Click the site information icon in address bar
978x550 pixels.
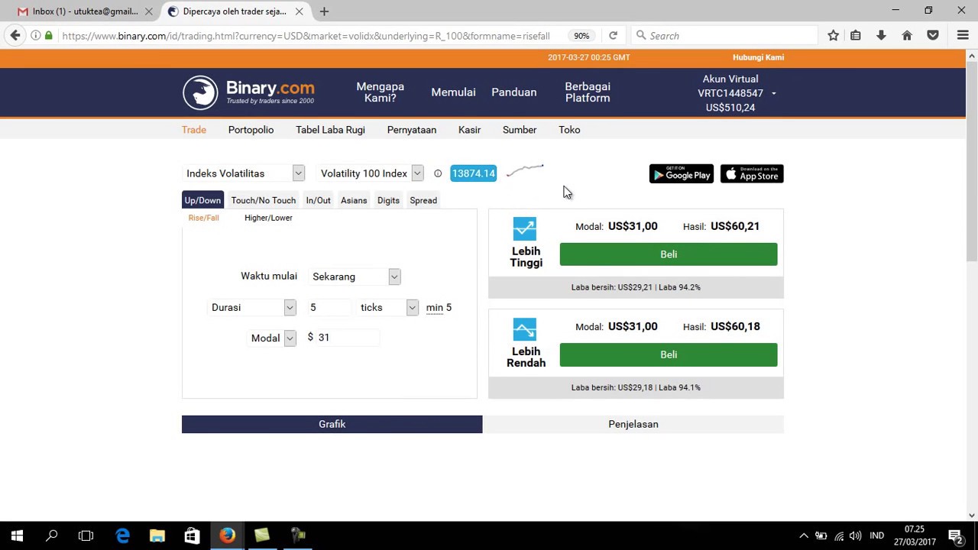point(35,35)
